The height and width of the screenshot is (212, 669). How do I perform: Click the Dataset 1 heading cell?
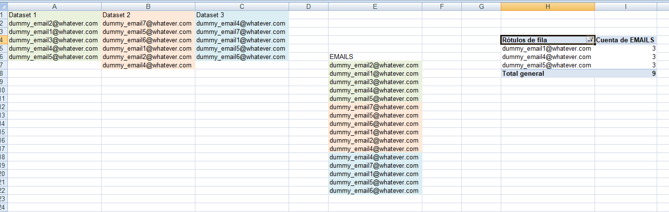coord(54,15)
